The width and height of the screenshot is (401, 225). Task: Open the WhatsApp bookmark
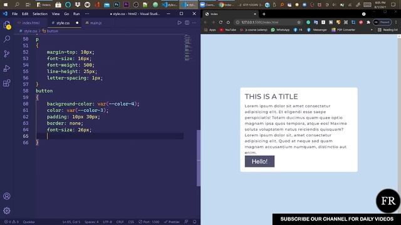(x=280, y=30)
